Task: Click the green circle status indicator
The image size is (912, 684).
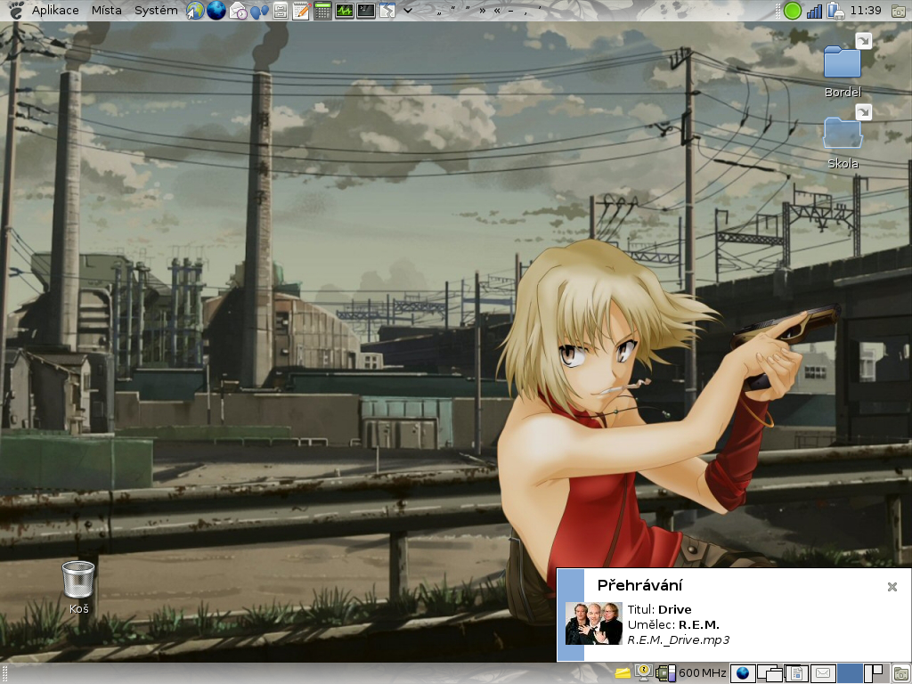Action: click(792, 11)
